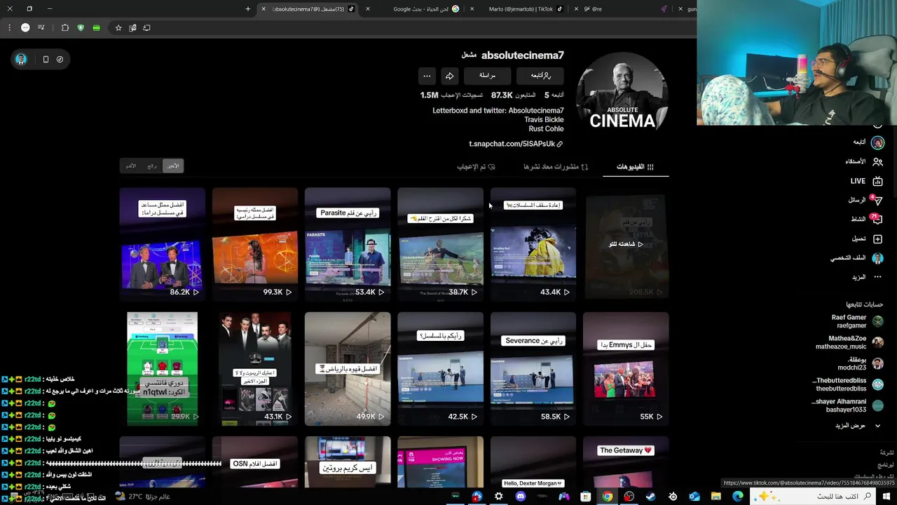Open the Friends icon in TikTok sidebar
The image size is (897, 505).
click(877, 161)
